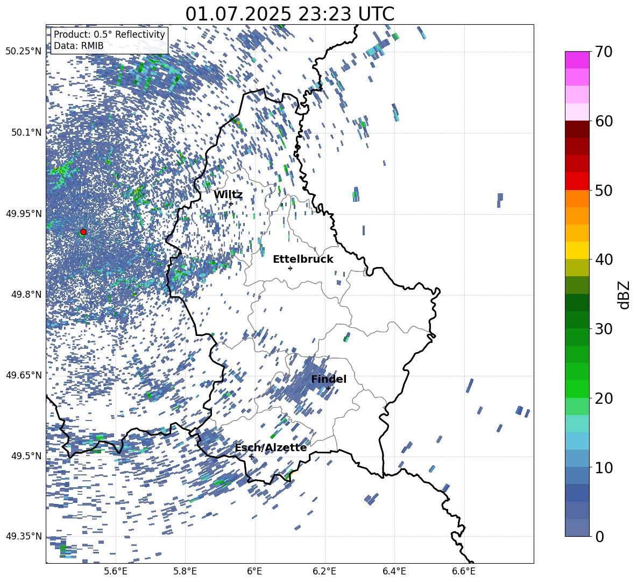The image size is (637, 582).
Task: Click the Esch/Alzette station cross marker
Action: click(251, 457)
